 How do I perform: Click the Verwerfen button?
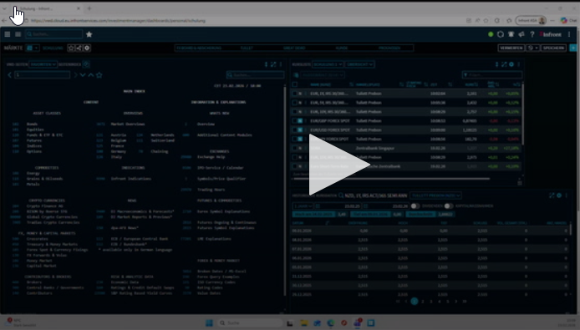[x=511, y=48]
